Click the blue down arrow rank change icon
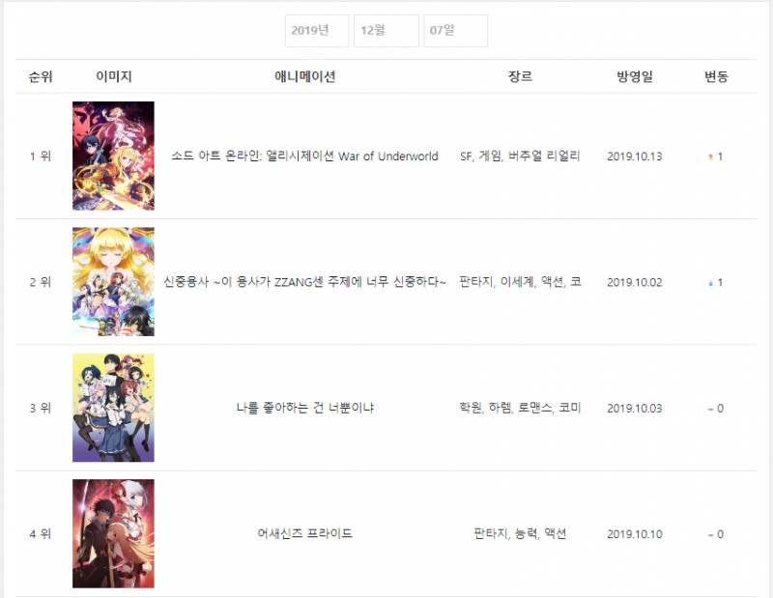This screenshot has height=598, width=773. [x=710, y=283]
